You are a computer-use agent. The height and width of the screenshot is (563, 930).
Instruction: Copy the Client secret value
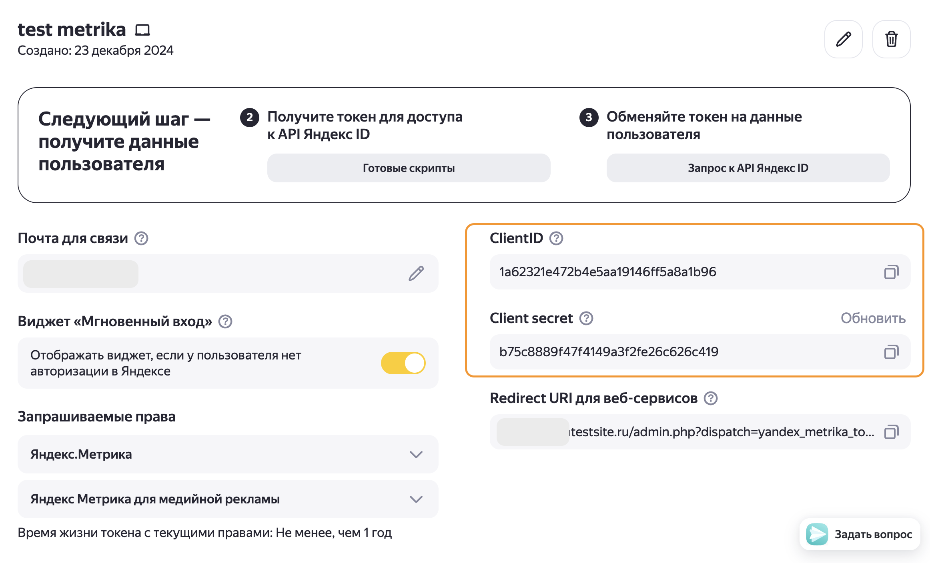point(891,352)
